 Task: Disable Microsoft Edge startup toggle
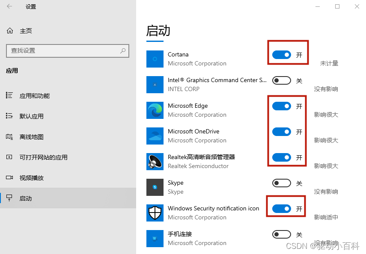[282, 106]
